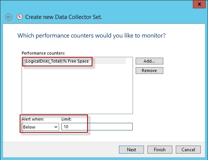Click Finish to create the collector set
This screenshot has width=208, height=160.
point(160,150)
